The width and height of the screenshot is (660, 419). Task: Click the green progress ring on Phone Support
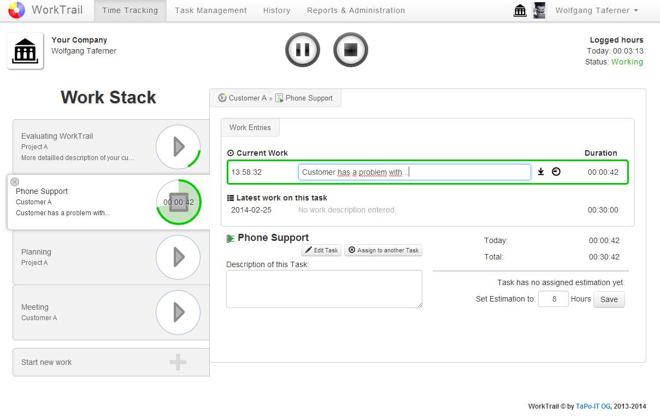(178, 202)
